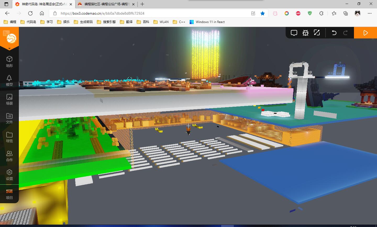The image size is (377, 227).
Task: Open the favorites list icon
Action: 334,13
